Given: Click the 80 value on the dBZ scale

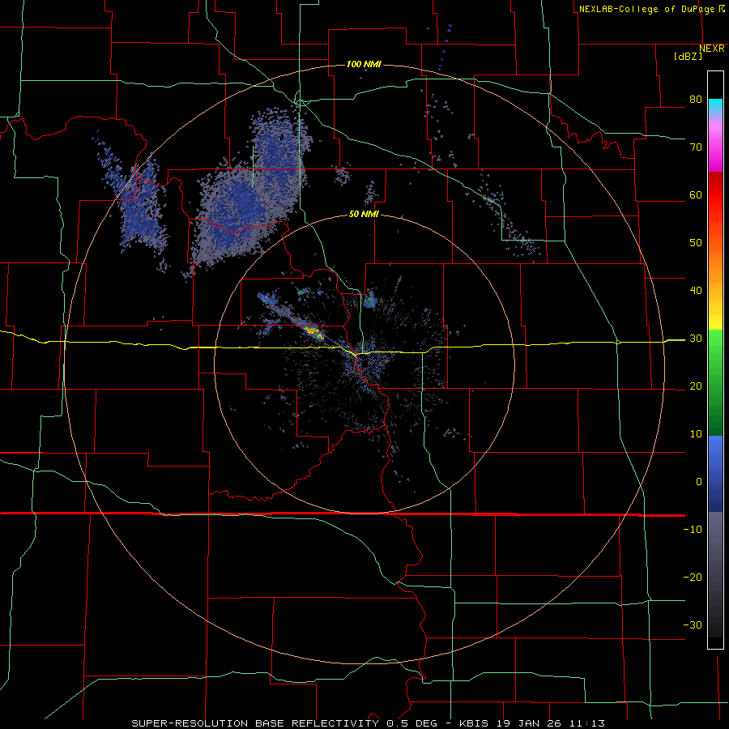Looking at the screenshot, I should point(696,100).
